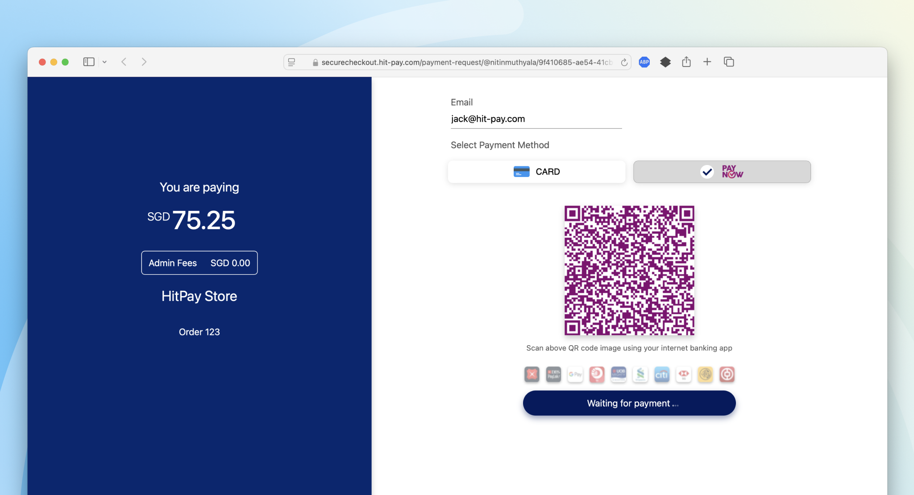Click the Waiting for payment button
The image size is (914, 495).
[x=629, y=403]
